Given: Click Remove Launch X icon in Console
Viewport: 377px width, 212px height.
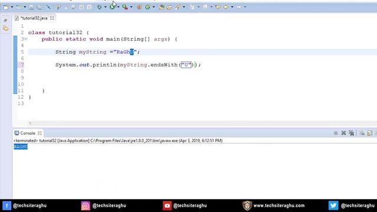Looking at the screenshot, I should [x=343, y=133].
